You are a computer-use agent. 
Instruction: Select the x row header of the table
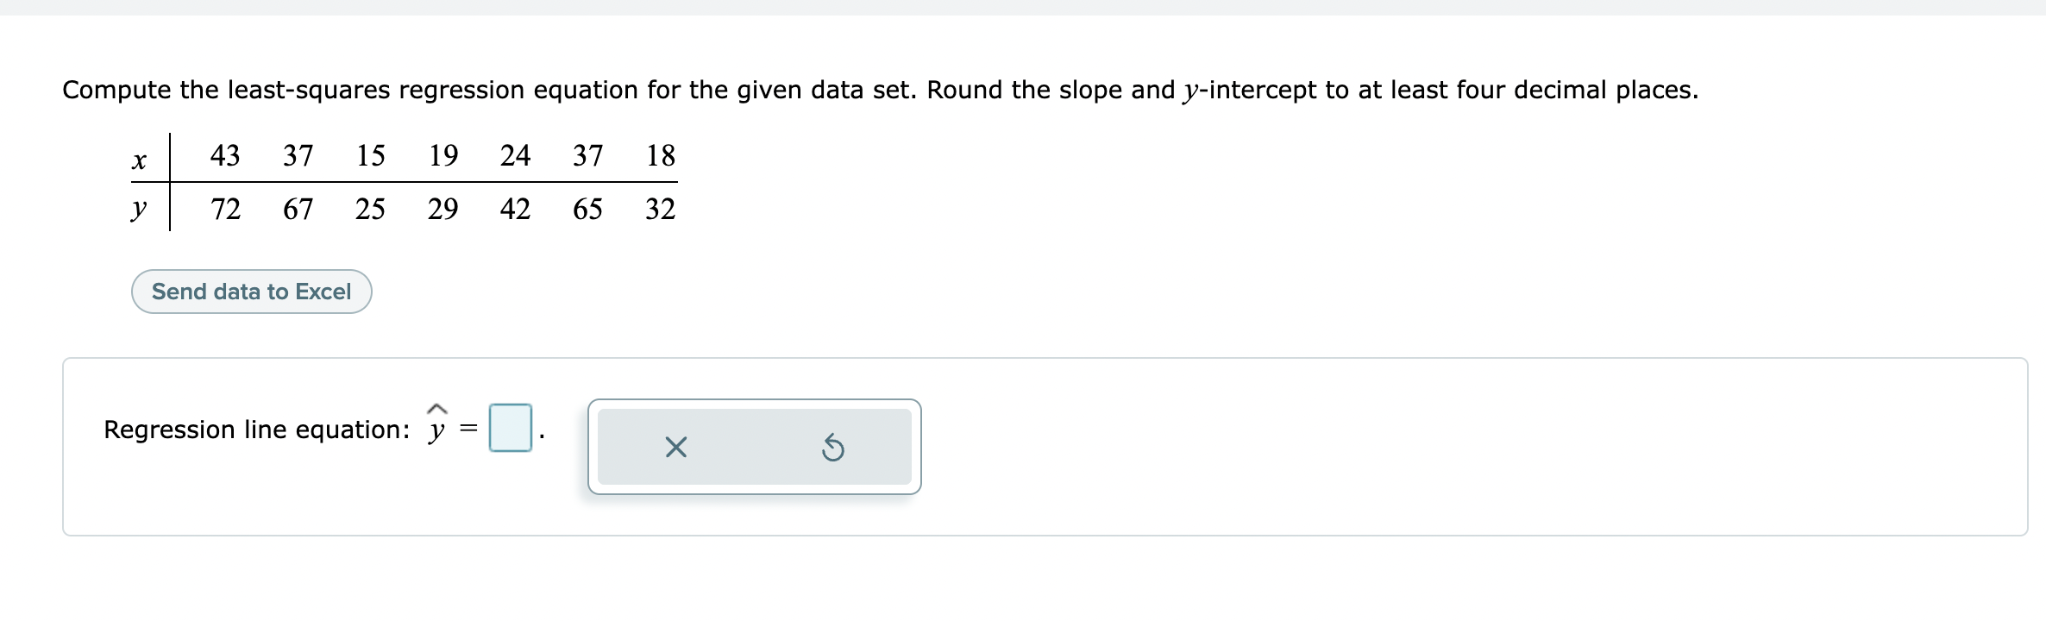tap(140, 160)
